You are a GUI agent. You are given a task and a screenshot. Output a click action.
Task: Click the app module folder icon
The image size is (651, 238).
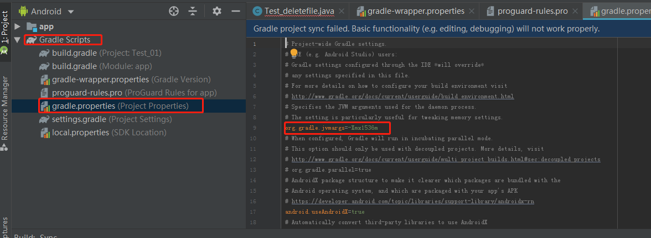32,27
